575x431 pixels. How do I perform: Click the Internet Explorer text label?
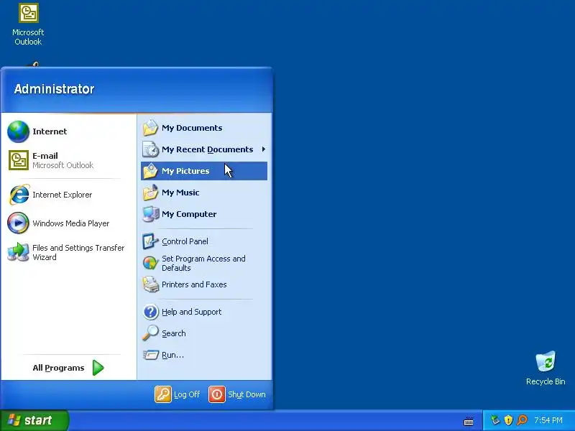(62, 195)
